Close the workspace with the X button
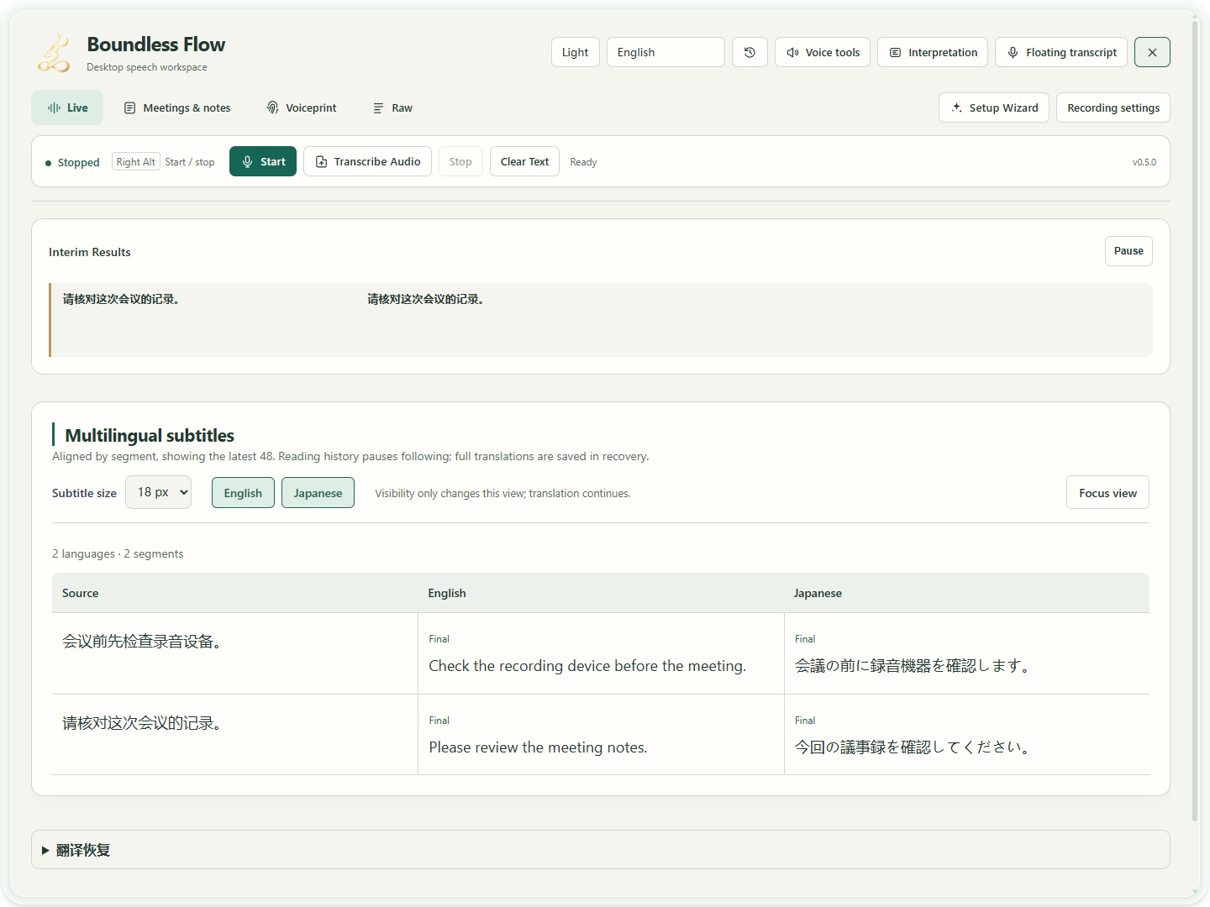Image resolution: width=1210 pixels, height=907 pixels. coord(1152,52)
